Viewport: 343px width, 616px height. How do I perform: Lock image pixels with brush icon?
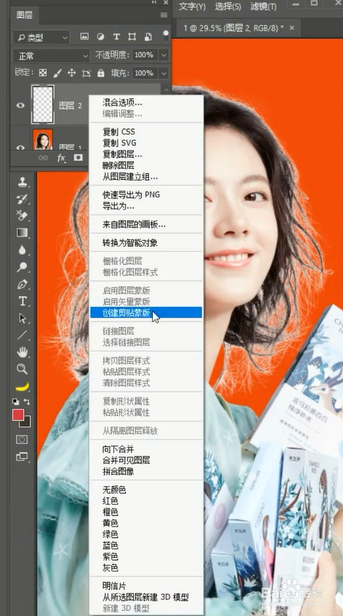57,73
